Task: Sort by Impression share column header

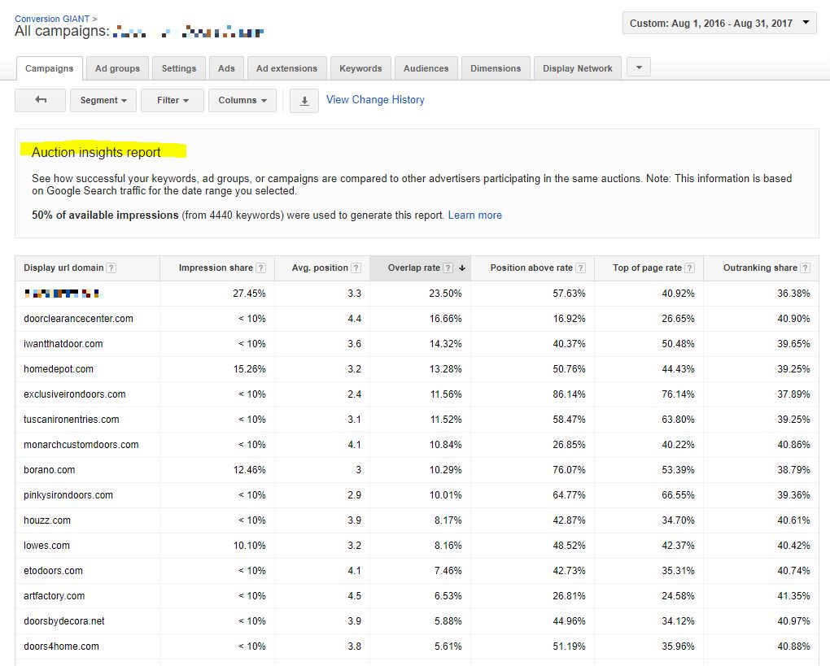Action: (x=216, y=268)
